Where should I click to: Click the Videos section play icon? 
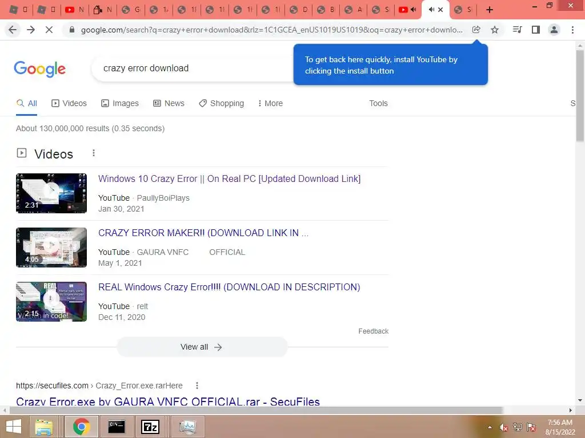tap(22, 153)
